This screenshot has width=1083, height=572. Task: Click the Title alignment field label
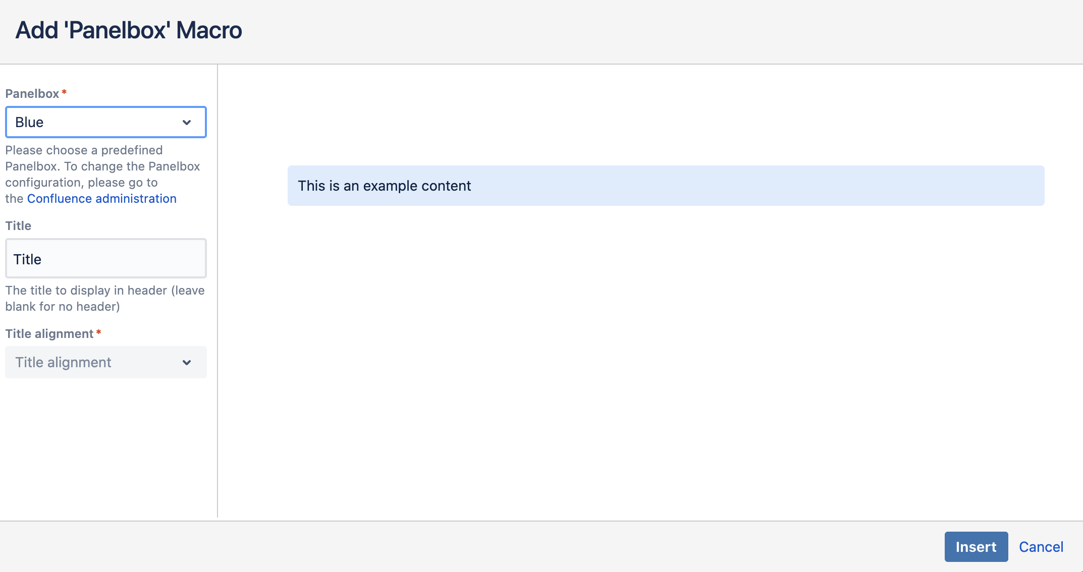tap(49, 334)
